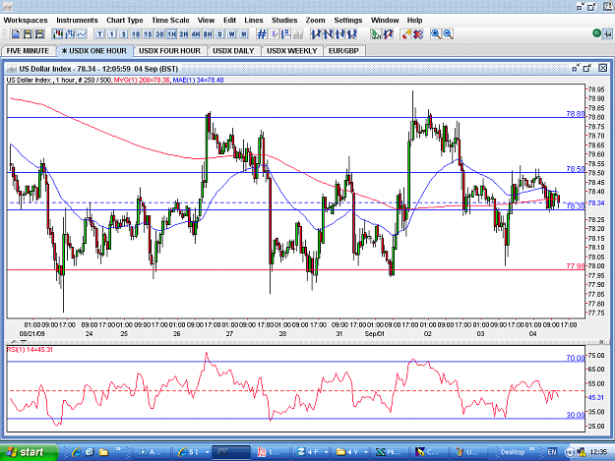Select 5 minute time scale
The image size is (615, 461).
[x=124, y=34]
